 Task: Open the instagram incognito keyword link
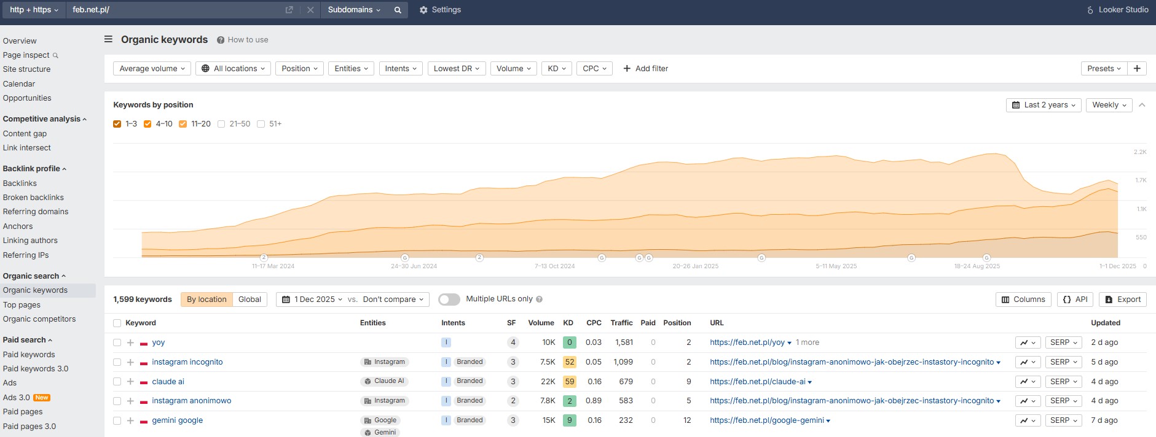pyautogui.click(x=187, y=362)
